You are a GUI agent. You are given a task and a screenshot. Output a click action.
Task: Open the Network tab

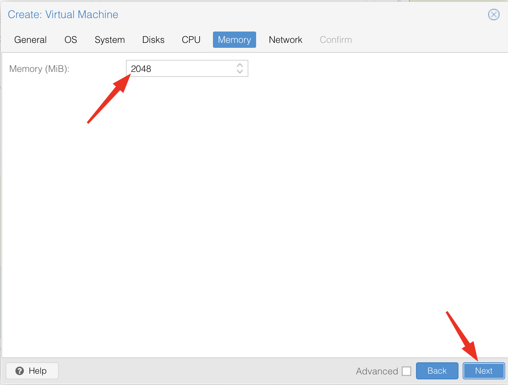[285, 40]
